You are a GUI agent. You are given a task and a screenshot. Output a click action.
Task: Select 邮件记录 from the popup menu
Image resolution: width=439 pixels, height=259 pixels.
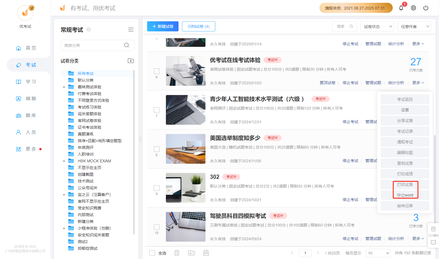[405, 206]
